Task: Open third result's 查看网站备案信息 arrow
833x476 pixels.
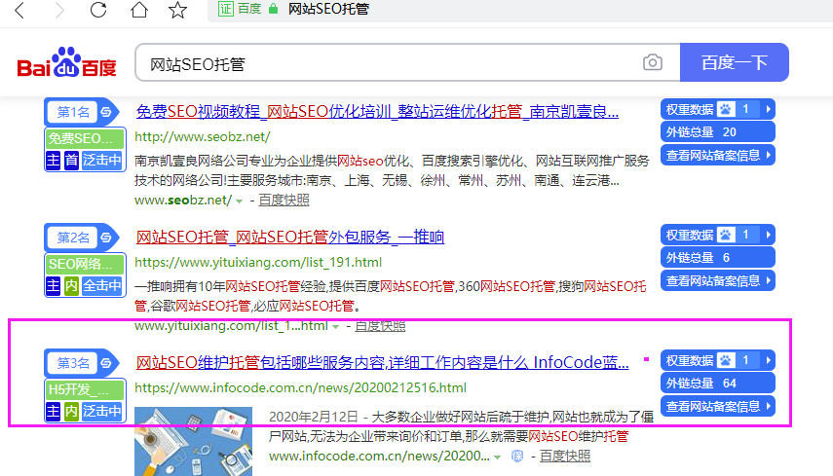Action: 768,406
